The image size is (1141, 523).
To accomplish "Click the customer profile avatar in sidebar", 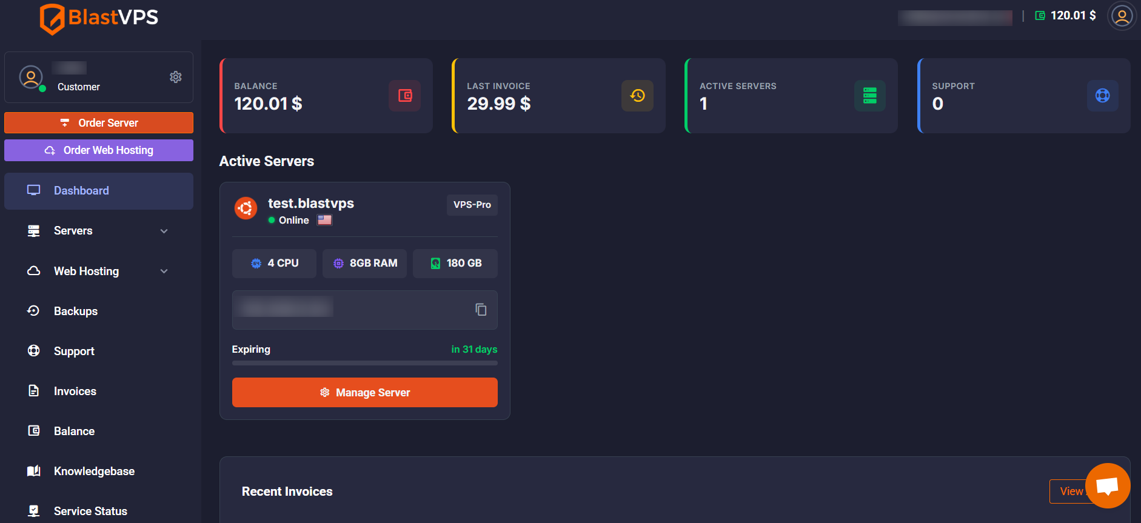I will pyautogui.click(x=31, y=77).
